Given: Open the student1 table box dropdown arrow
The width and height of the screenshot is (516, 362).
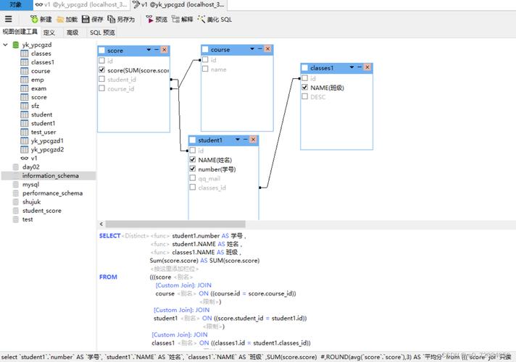Looking at the screenshot, I should [238, 140].
